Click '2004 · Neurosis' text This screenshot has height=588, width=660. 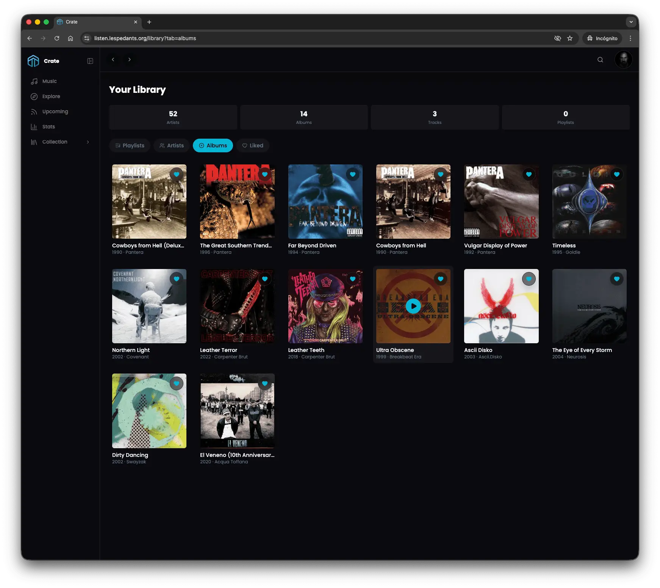(569, 357)
